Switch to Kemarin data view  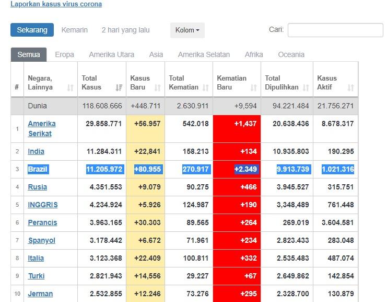[x=75, y=30]
